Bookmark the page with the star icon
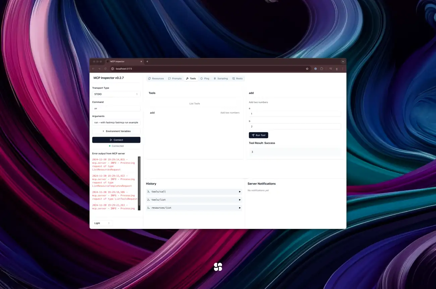The width and height of the screenshot is (436, 289). [307, 69]
